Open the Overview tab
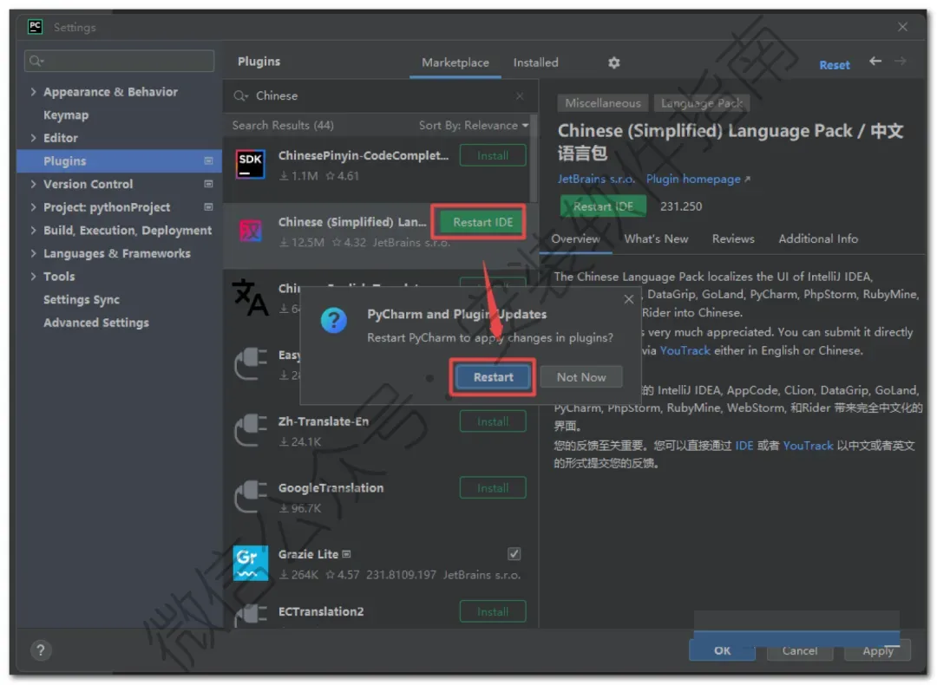The image size is (937, 685). pyautogui.click(x=575, y=239)
